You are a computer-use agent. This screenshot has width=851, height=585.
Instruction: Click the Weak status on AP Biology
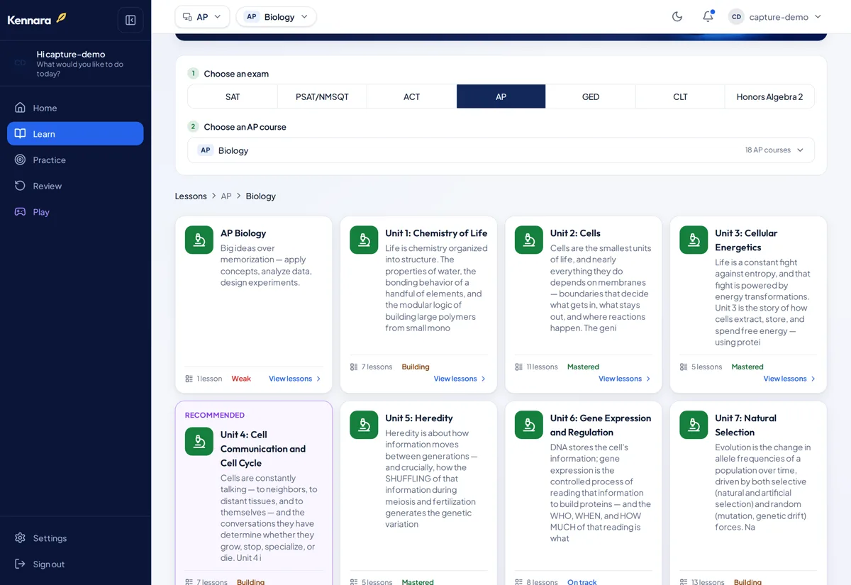[241, 379]
